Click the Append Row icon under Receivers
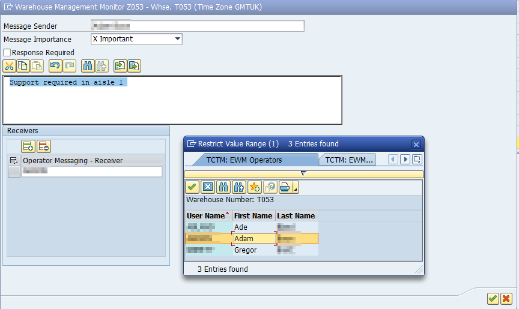Image resolution: width=519 pixels, height=309 pixels. tap(28, 146)
